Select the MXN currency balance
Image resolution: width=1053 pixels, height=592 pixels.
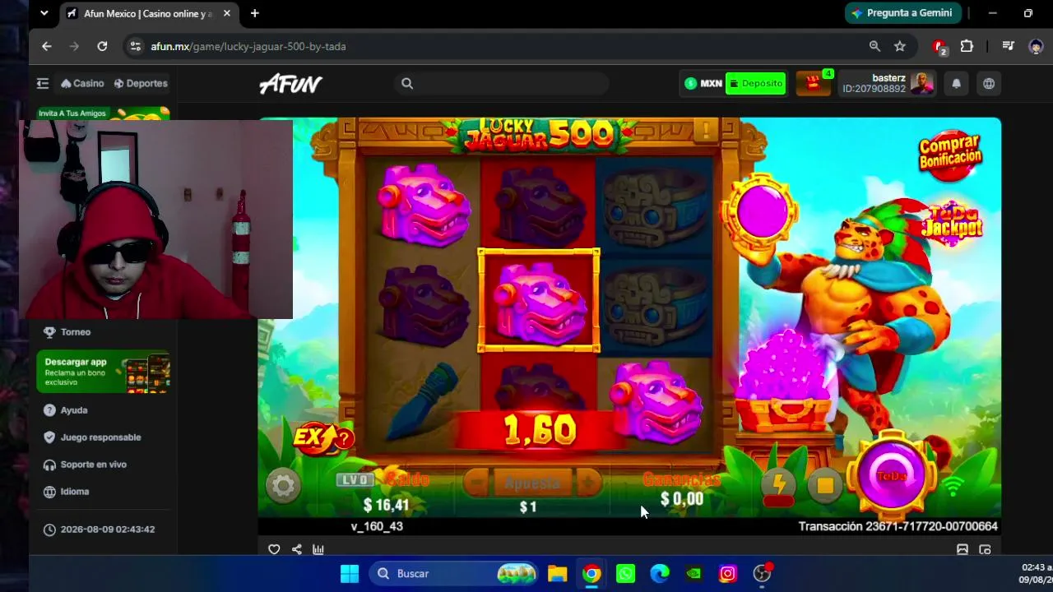703,83
